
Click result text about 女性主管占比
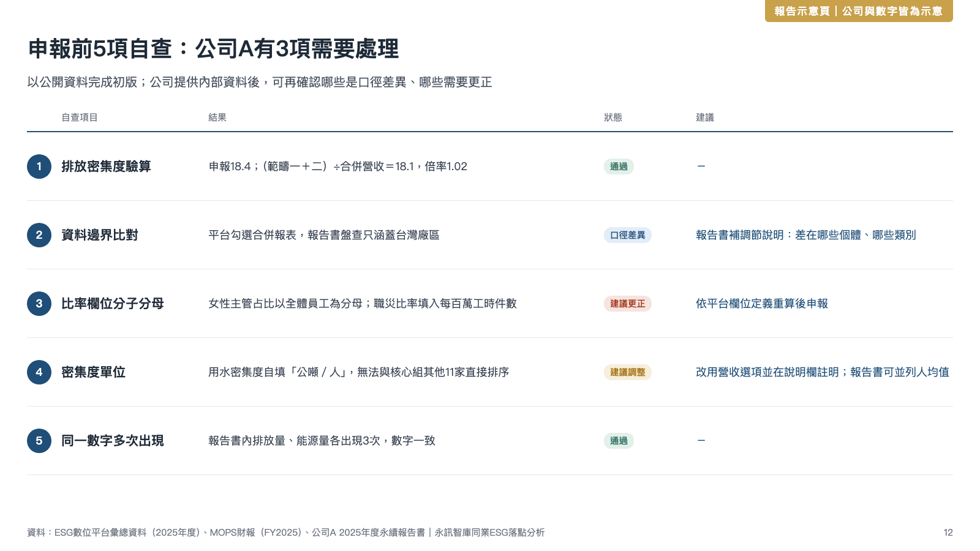coord(363,304)
